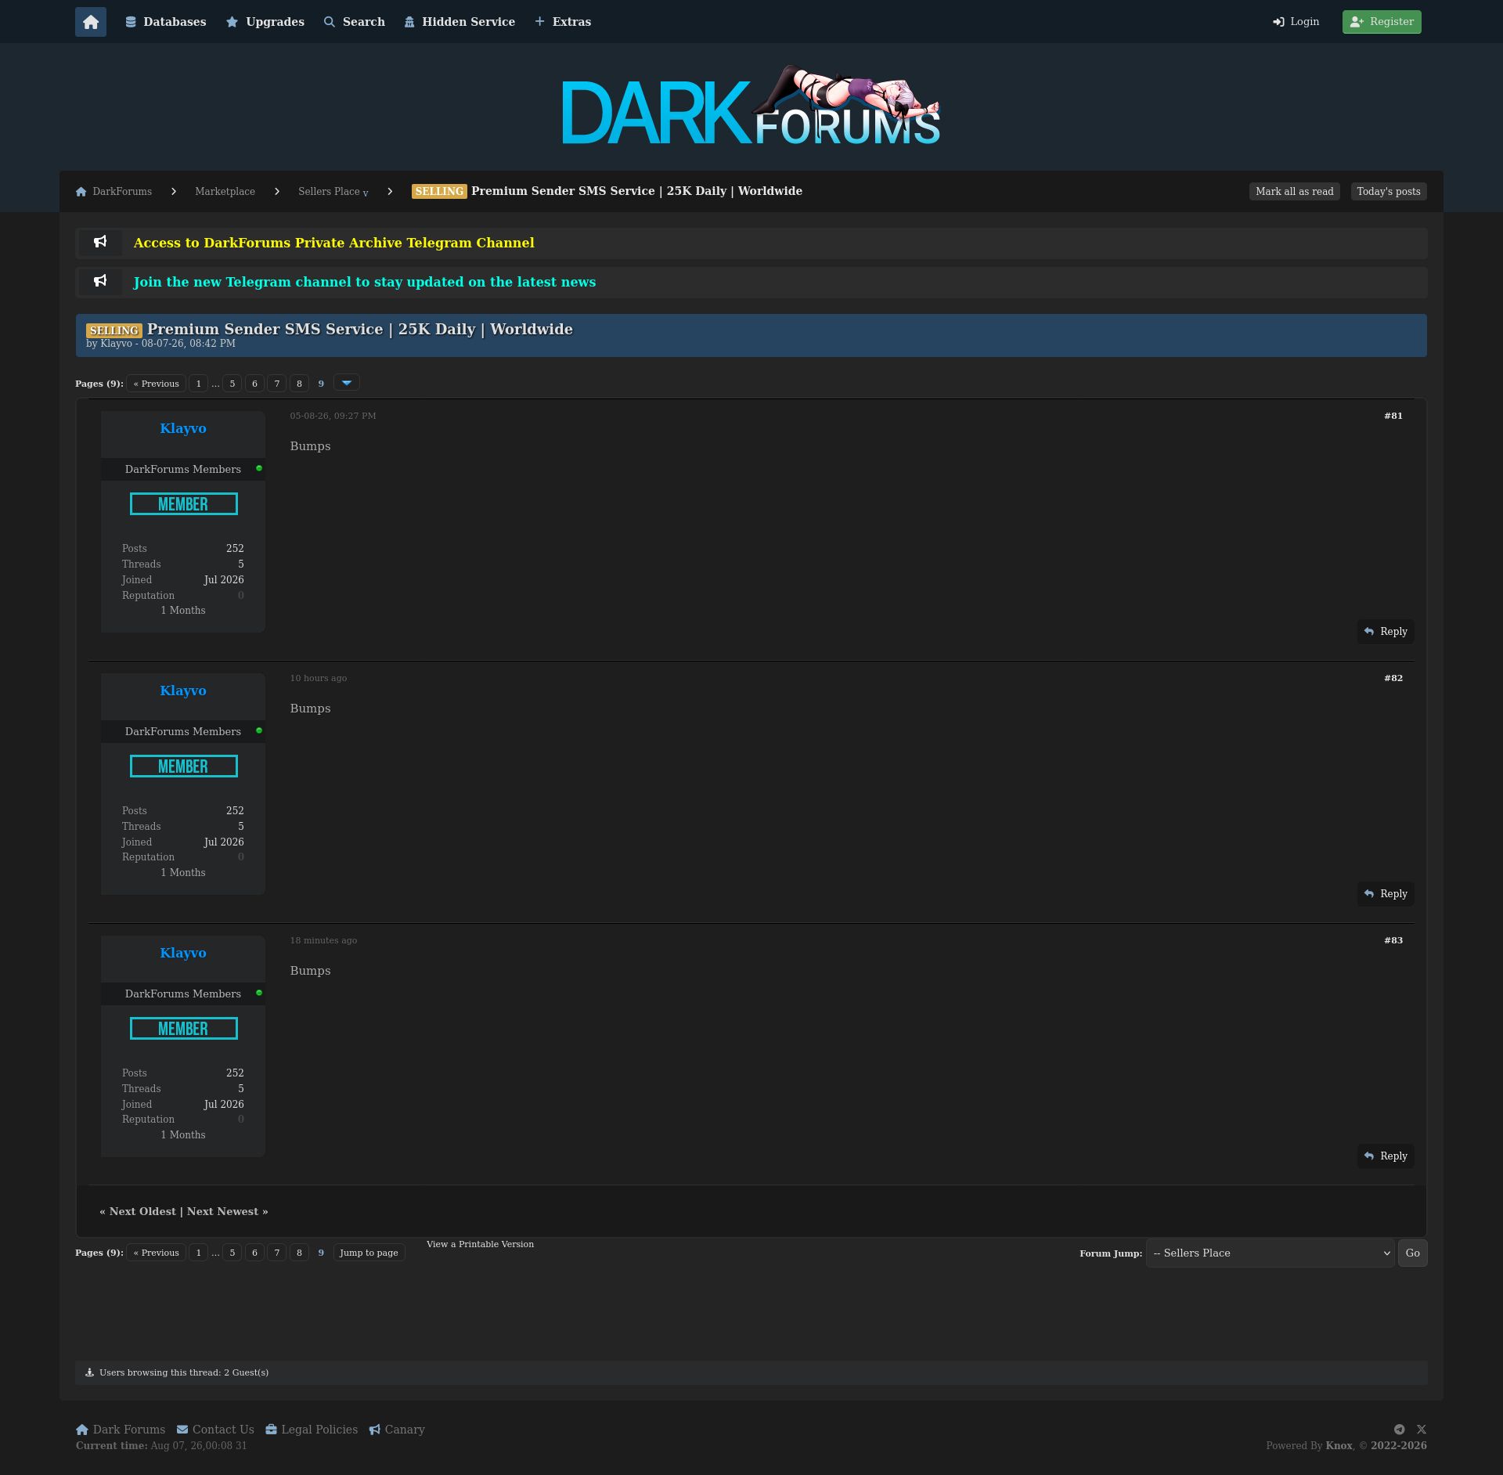Open the Databases menu item
Screen dimensions: 1503x1475
pos(166,22)
